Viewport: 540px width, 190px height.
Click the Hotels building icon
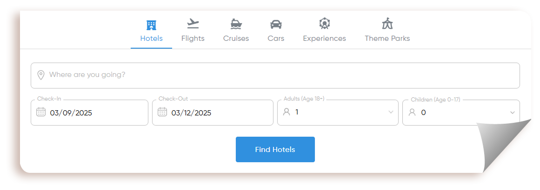tap(151, 25)
